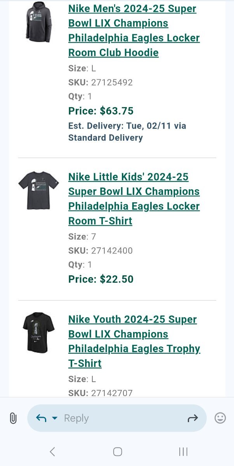Viewport: 234px width, 466px height.
Task: Expand the reply type dropdown arrow
Action: click(x=55, y=418)
